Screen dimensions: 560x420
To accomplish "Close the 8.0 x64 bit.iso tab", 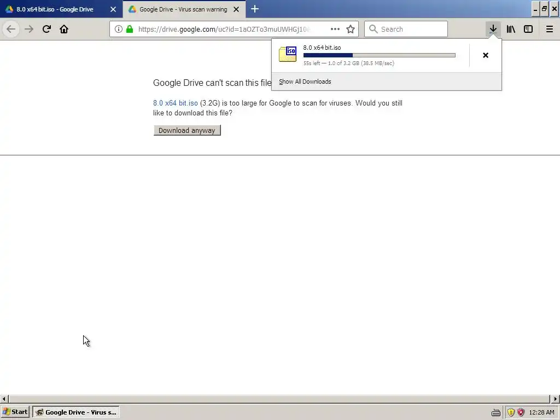I will (x=113, y=9).
